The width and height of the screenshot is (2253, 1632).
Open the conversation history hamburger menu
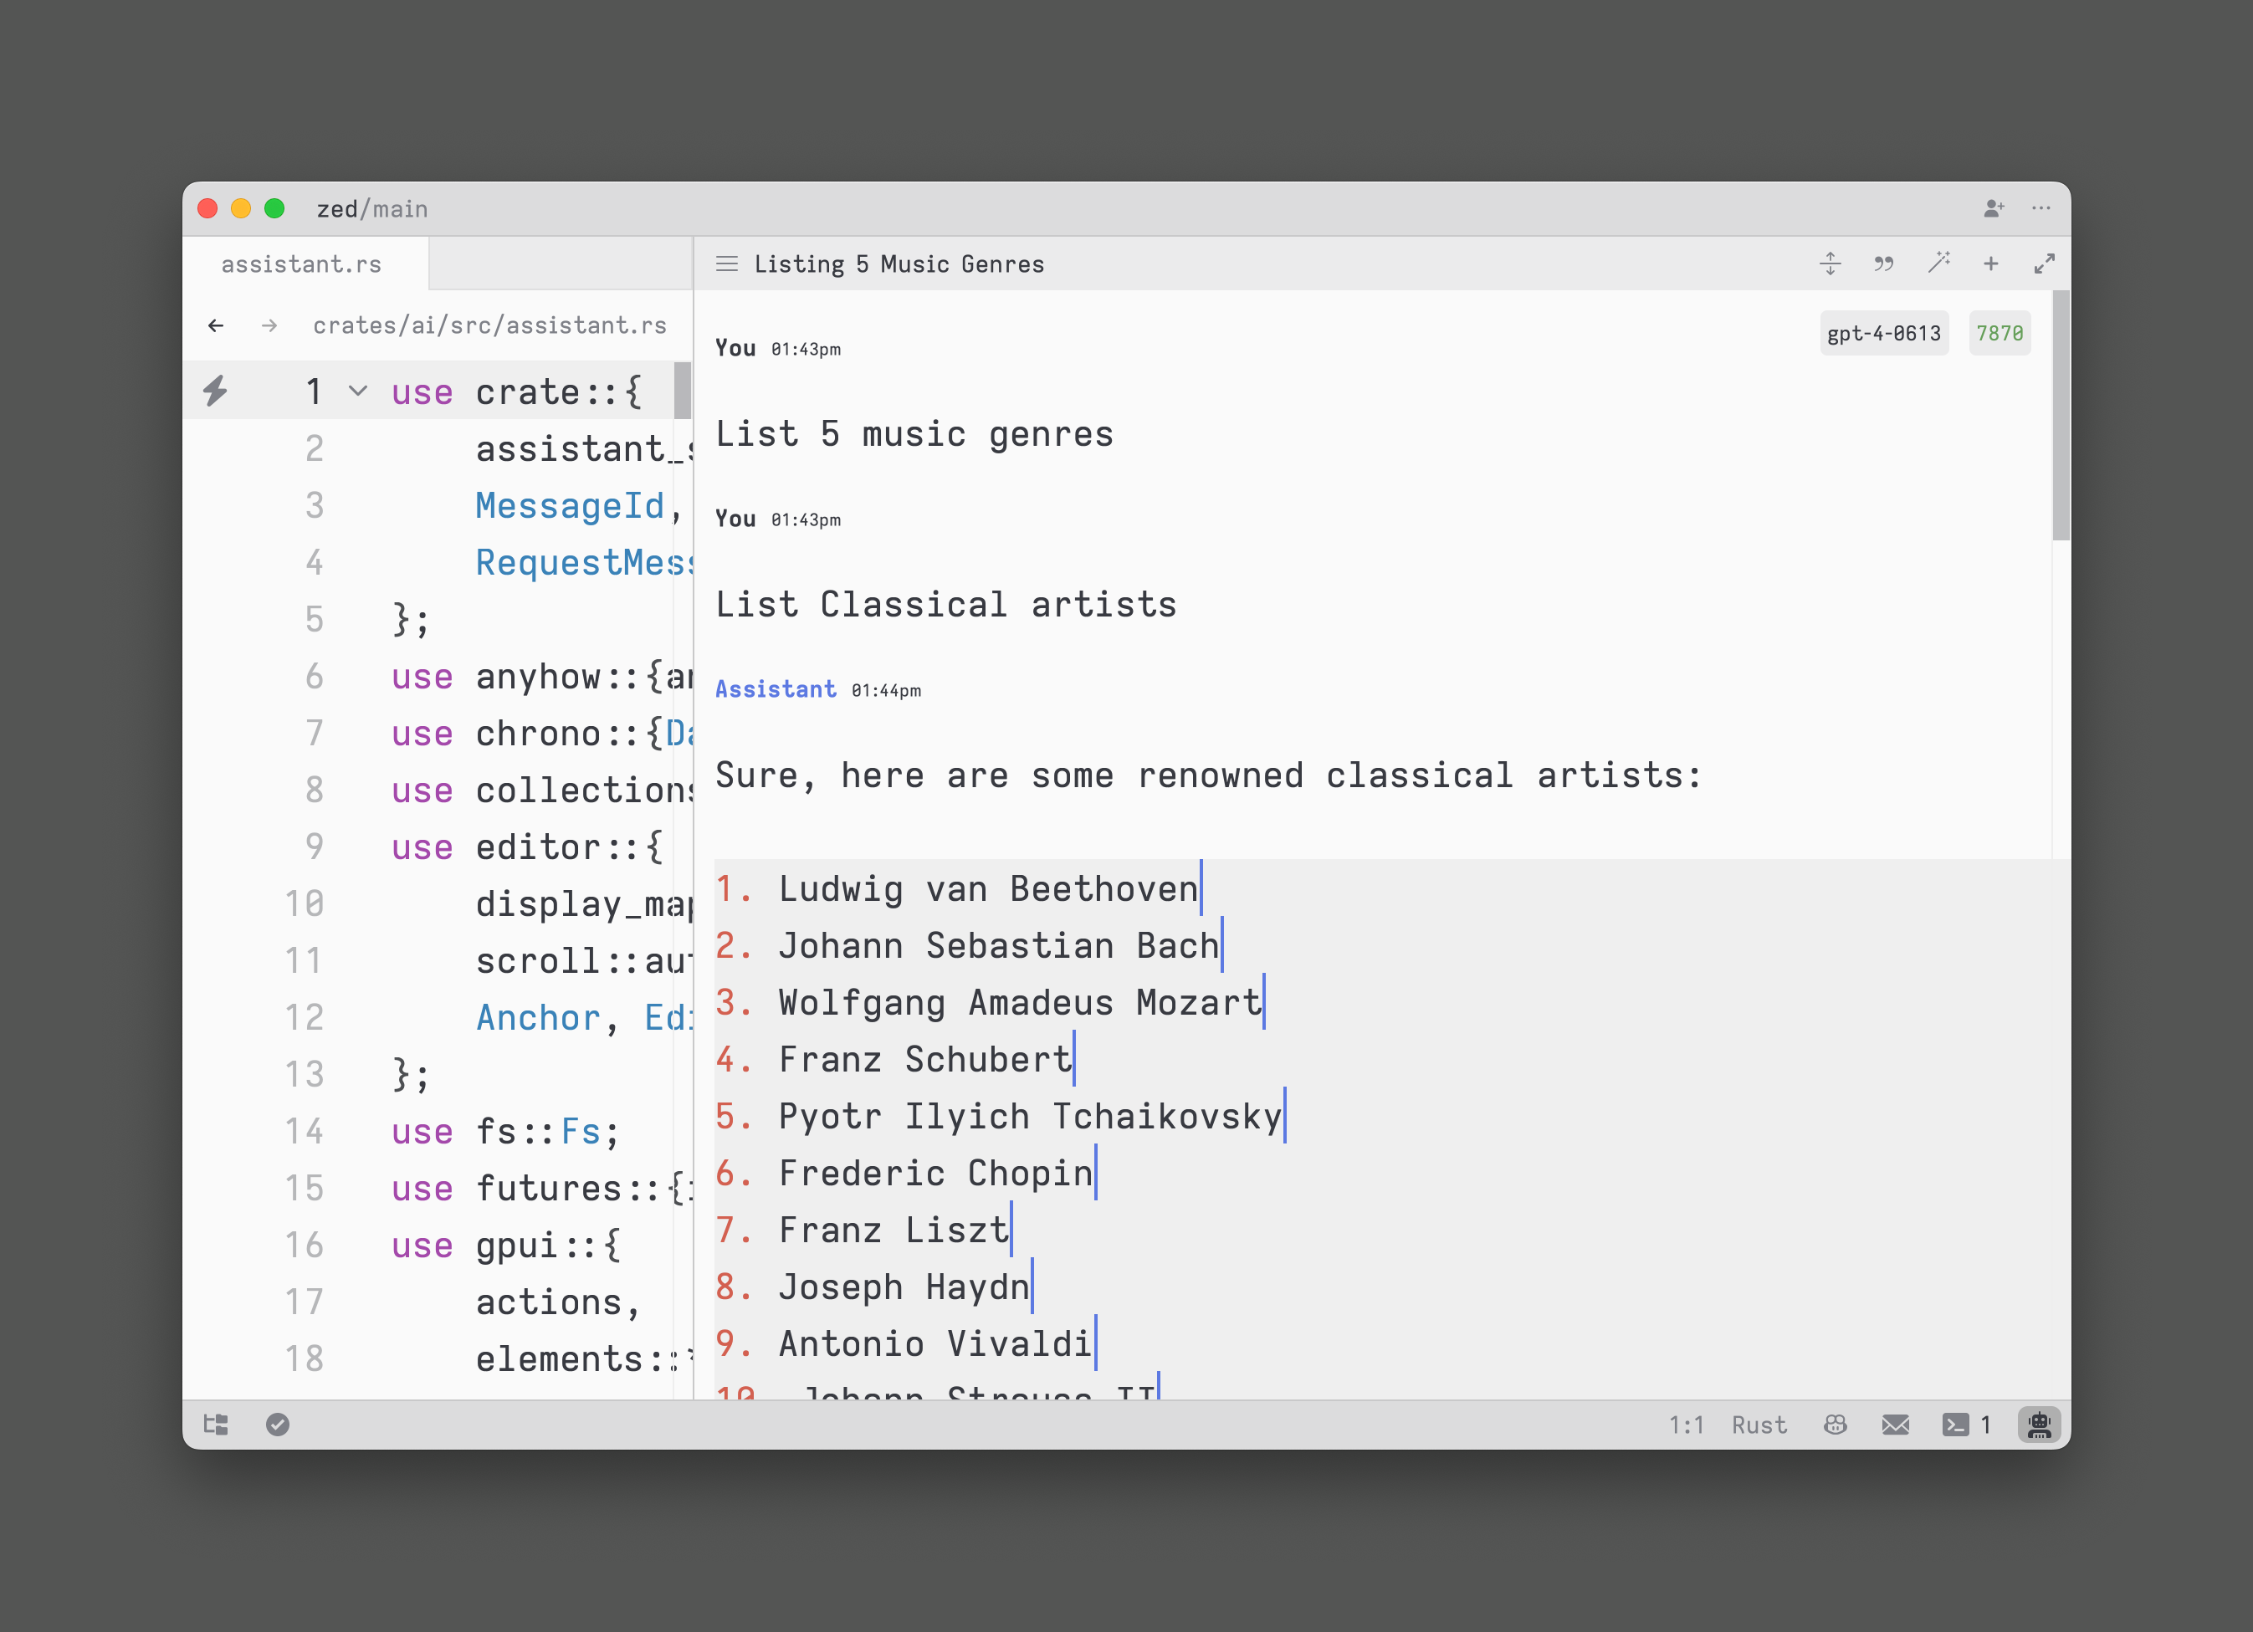click(727, 264)
